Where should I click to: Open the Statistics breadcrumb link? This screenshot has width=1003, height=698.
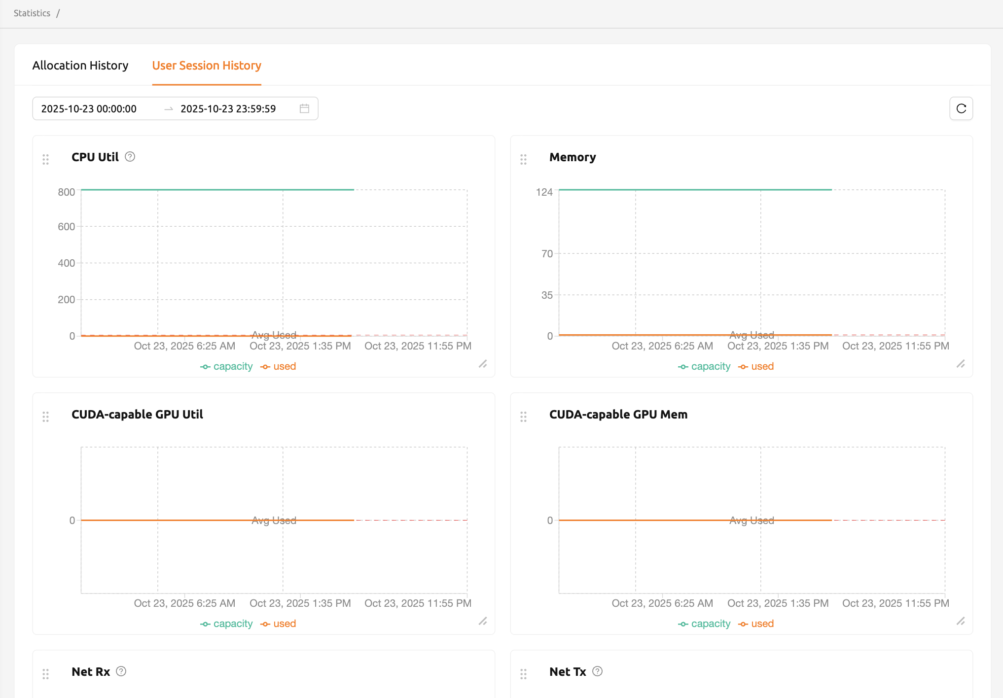[32, 13]
